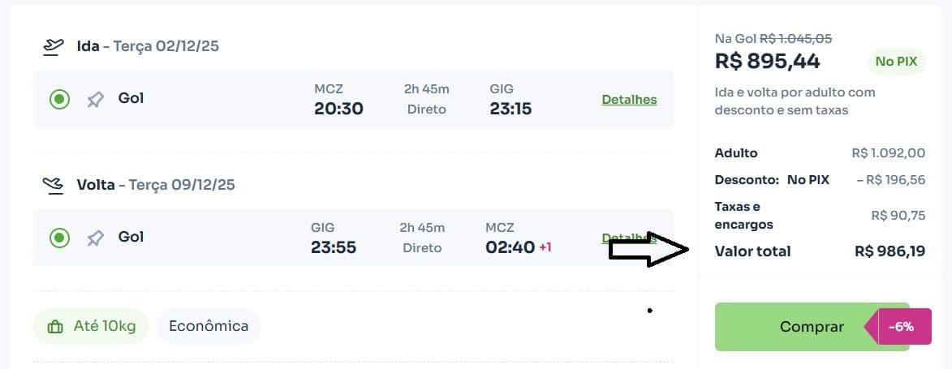Viewport: 952px width, 369px height.
Task: Click the R$ 895,44 discounted price
Action: (767, 61)
